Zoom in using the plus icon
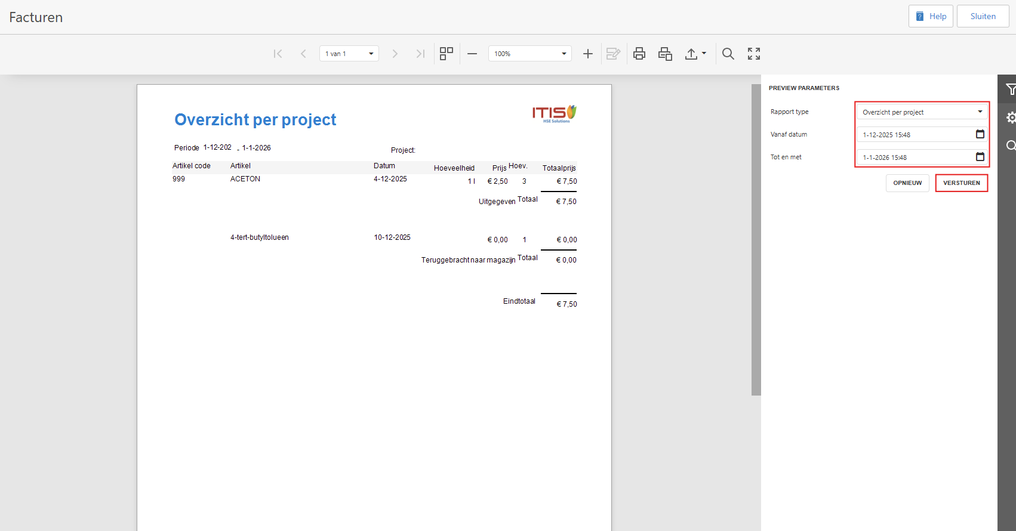 coord(587,54)
